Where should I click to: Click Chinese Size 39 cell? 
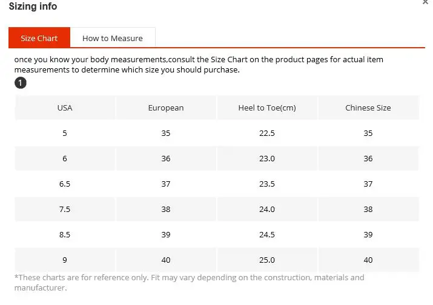coord(368,234)
